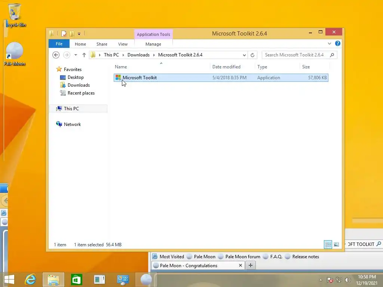Image resolution: width=383 pixels, height=287 pixels.
Task: Click This PC in address breadcrumb
Action: tap(111, 55)
